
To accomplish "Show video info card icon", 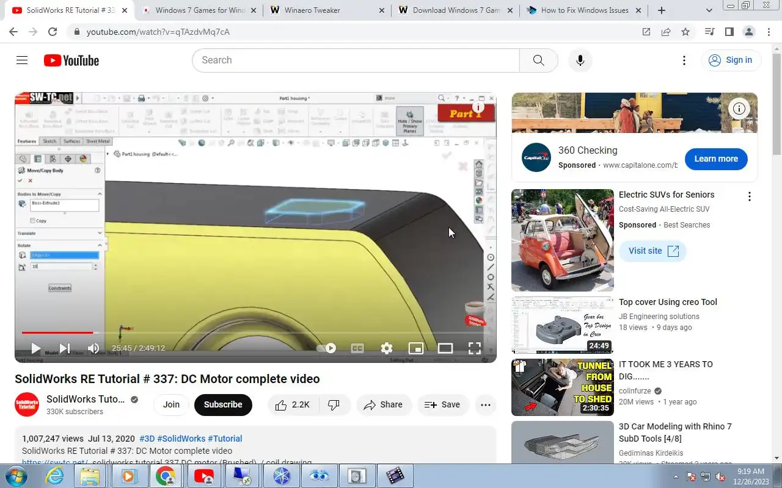I will (x=478, y=107).
